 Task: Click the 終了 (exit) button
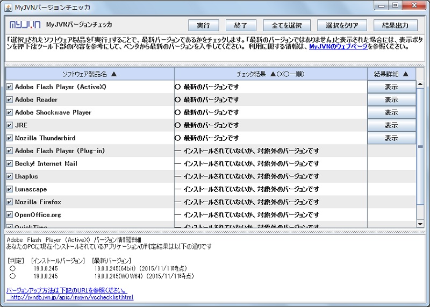point(241,25)
